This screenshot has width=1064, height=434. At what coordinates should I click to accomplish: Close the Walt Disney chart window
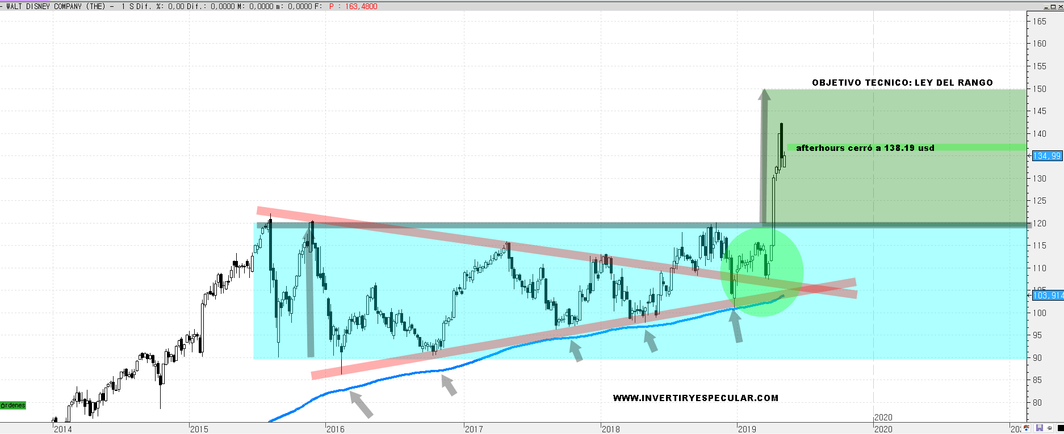[1059, 6]
